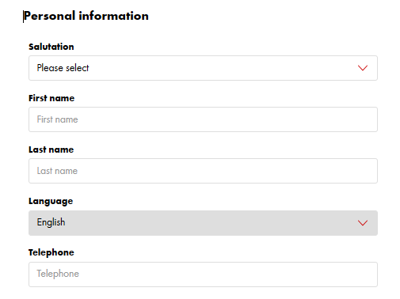Image resolution: width=400 pixels, height=299 pixels.
Task: Open the Language dropdown showing English
Action: (203, 223)
